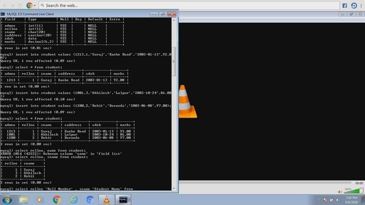
Task: Close the VLC player window
Action: click(360, 14)
